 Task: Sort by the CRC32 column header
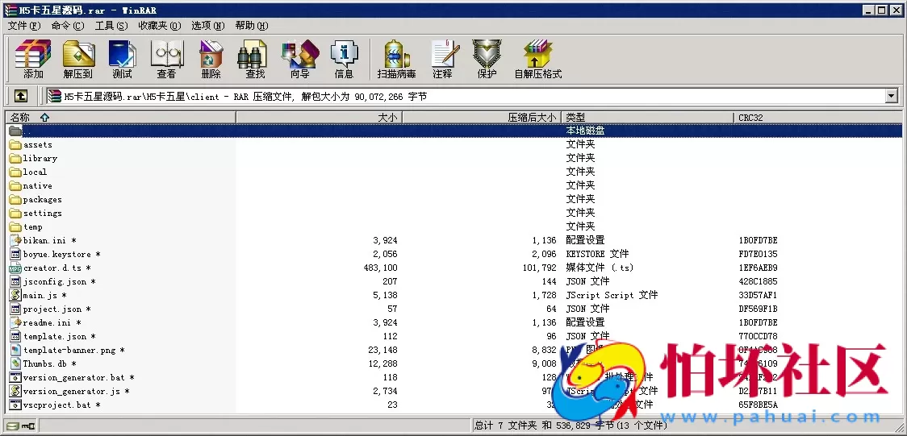[x=818, y=117]
